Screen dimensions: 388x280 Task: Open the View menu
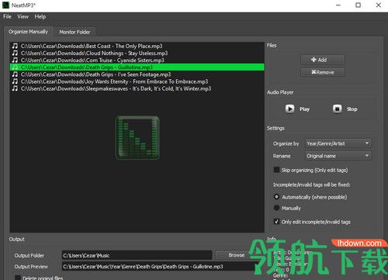click(x=23, y=16)
